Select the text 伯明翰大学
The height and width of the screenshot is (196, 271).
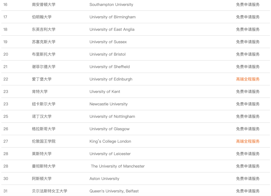pyautogui.click(x=42, y=17)
